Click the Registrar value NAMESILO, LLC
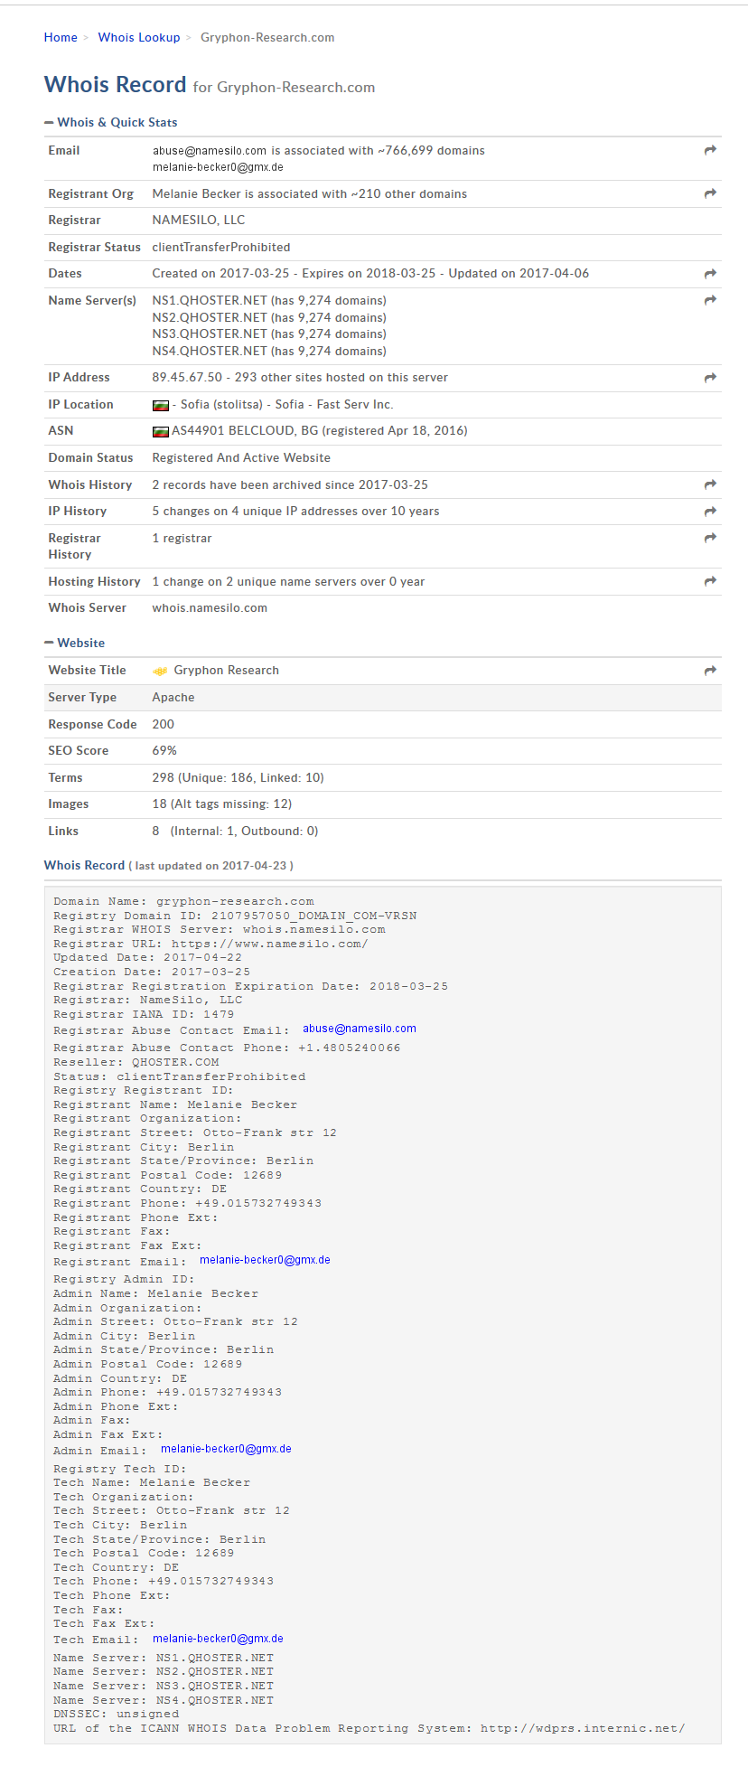Screen dimensions: 748x1767 (x=199, y=220)
